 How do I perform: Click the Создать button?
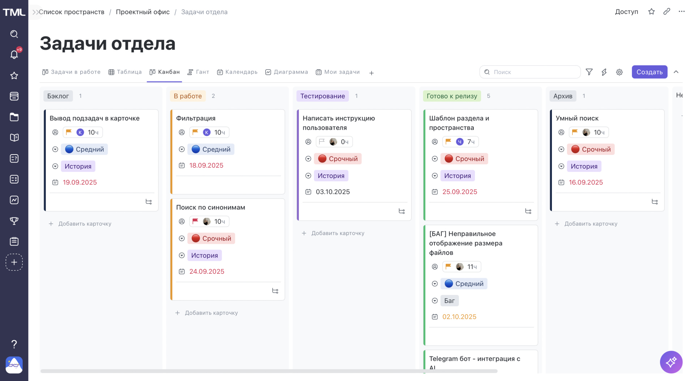pyautogui.click(x=649, y=72)
